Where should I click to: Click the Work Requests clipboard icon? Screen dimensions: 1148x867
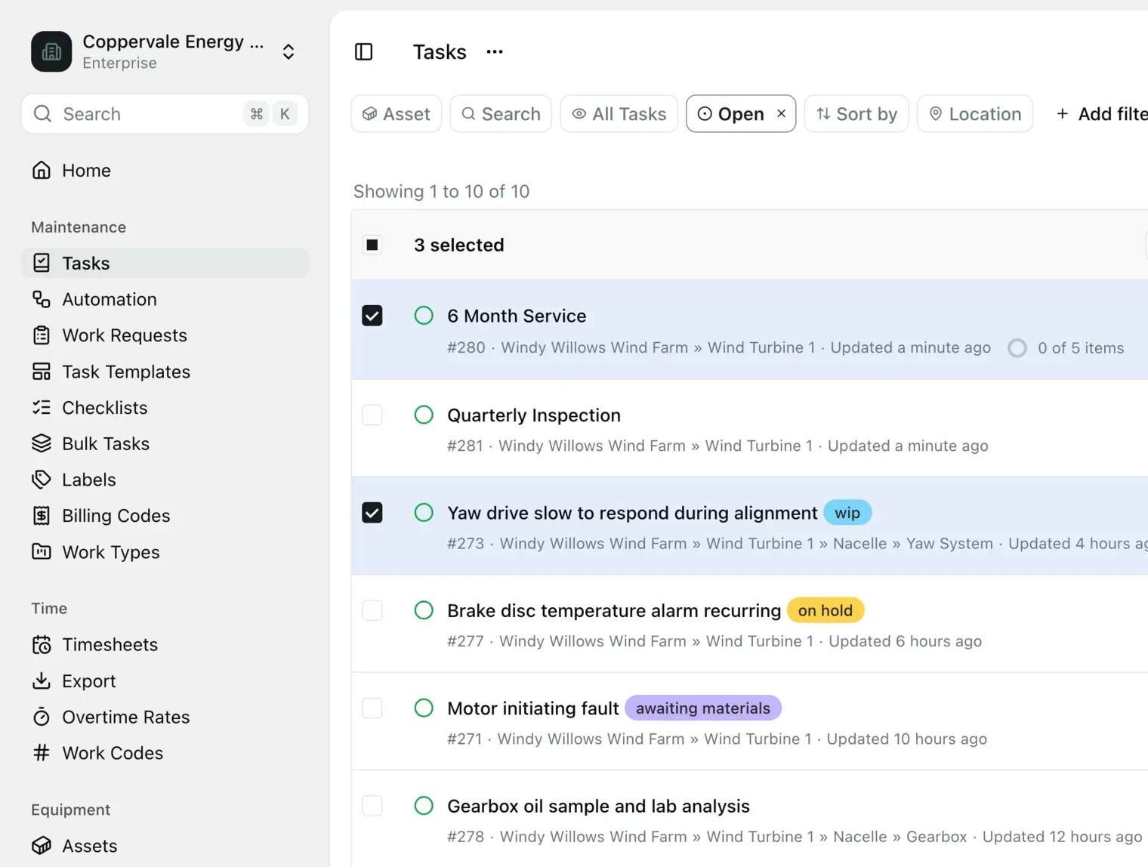tap(42, 335)
